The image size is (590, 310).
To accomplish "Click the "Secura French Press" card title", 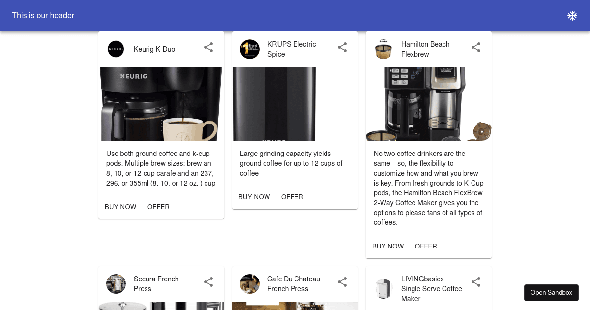I will coord(156,284).
